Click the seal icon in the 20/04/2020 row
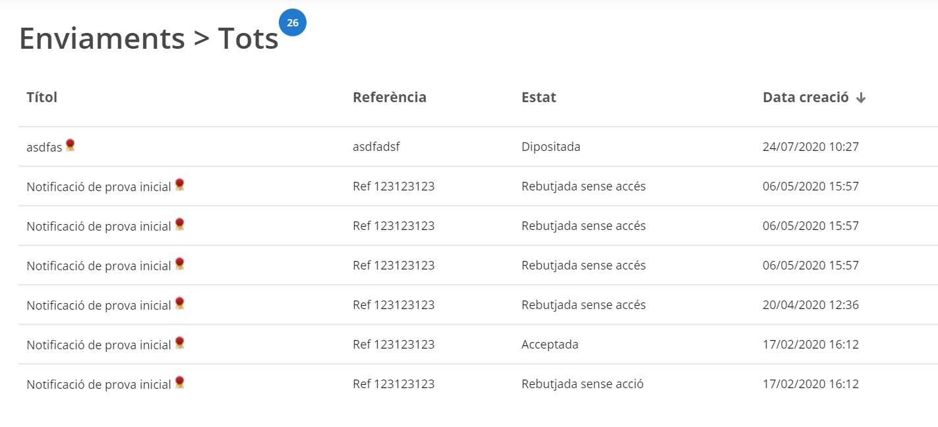 point(179,303)
